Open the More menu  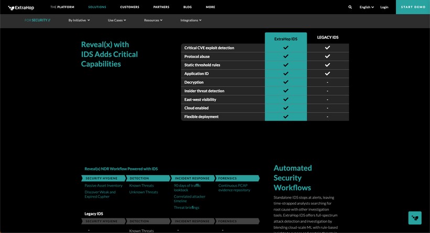pyautogui.click(x=210, y=7)
